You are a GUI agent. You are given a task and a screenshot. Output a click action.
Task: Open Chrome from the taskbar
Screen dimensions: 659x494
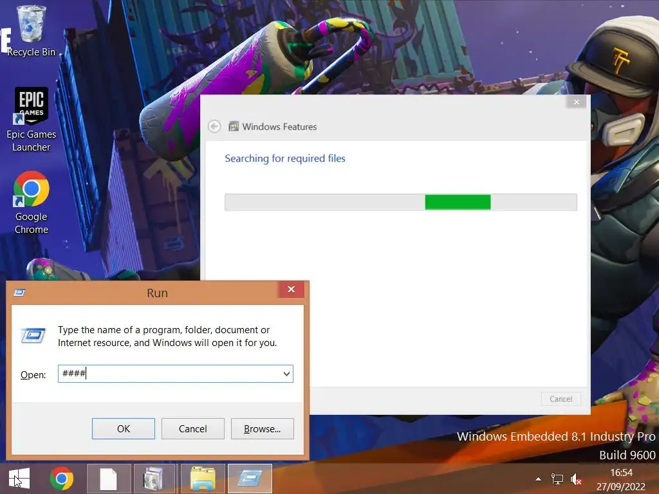pyautogui.click(x=61, y=479)
